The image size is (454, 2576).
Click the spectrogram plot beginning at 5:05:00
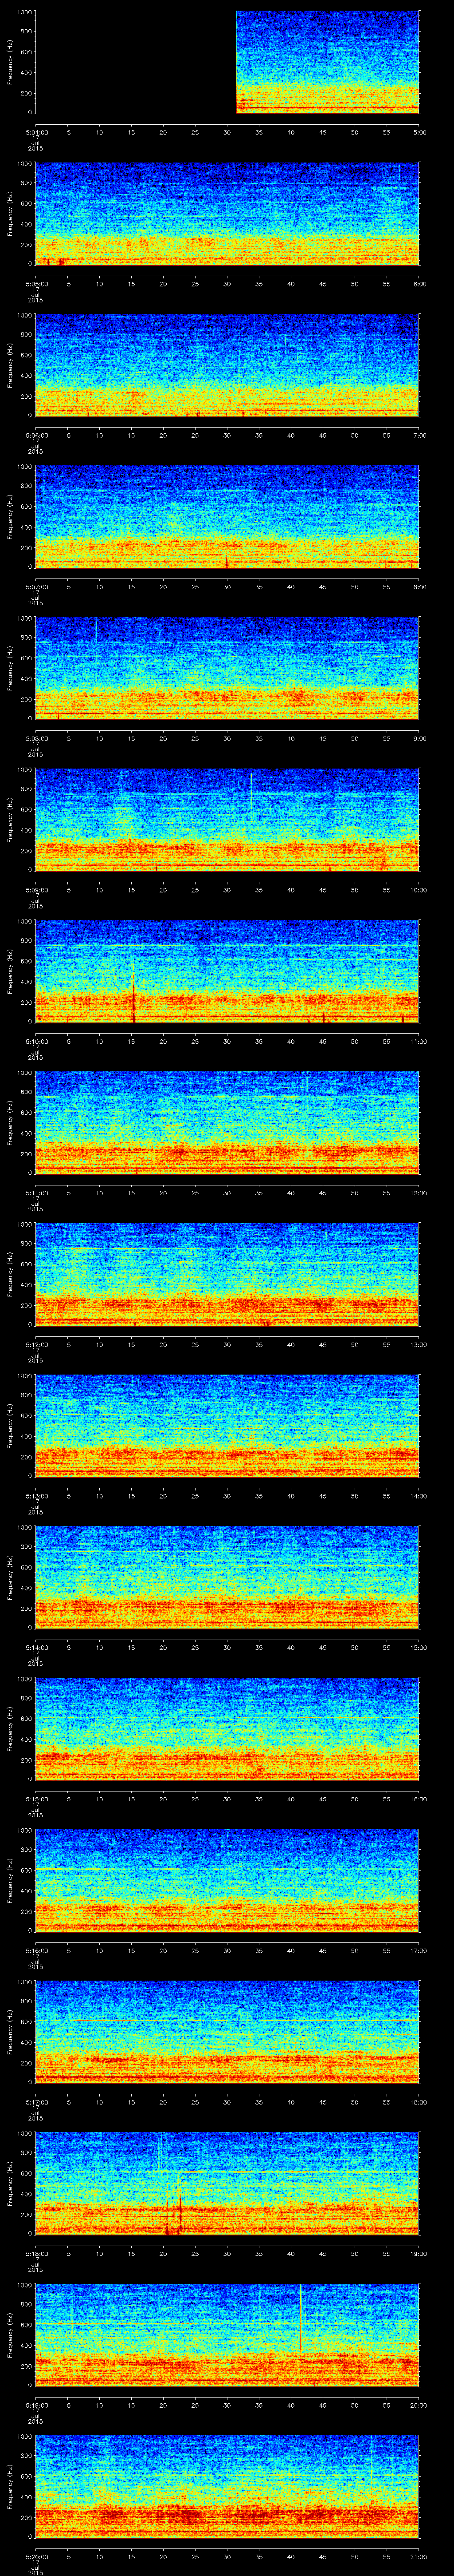coord(227,214)
